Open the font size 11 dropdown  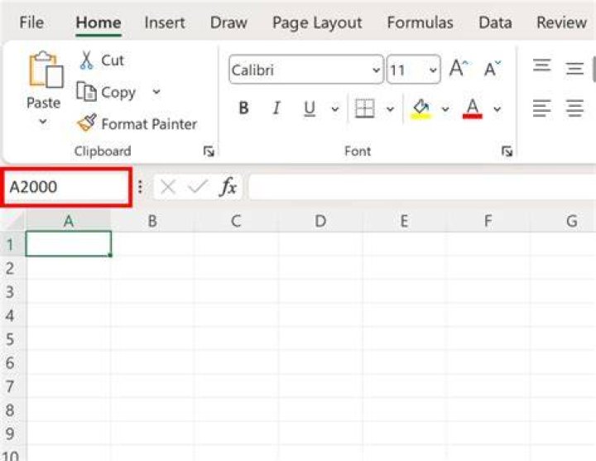[433, 70]
